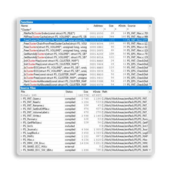Click the file icon for FS_Format.c
Image resolution: width=172 pixels, height=172 pixels.
pyautogui.click(x=21, y=119)
